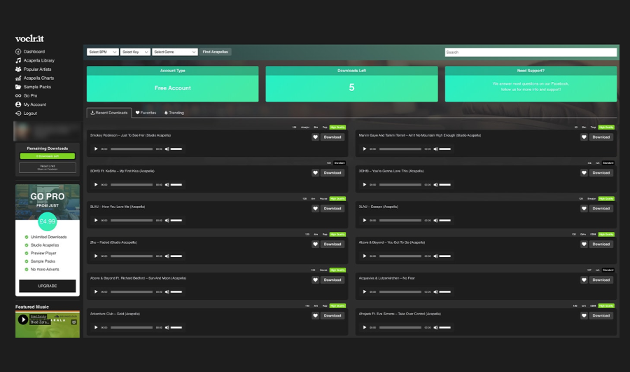Click the Downloads Left green bar
630x372 pixels.
coord(48,156)
